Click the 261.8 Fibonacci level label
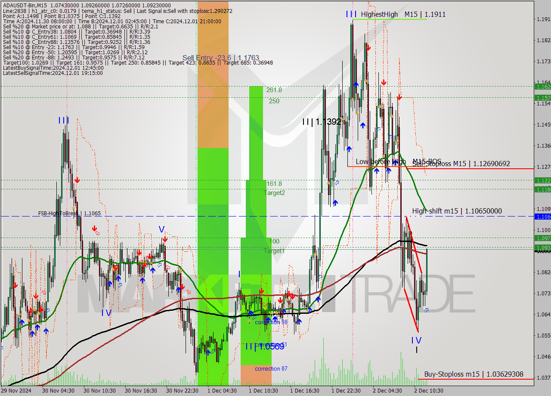 pos(274,90)
